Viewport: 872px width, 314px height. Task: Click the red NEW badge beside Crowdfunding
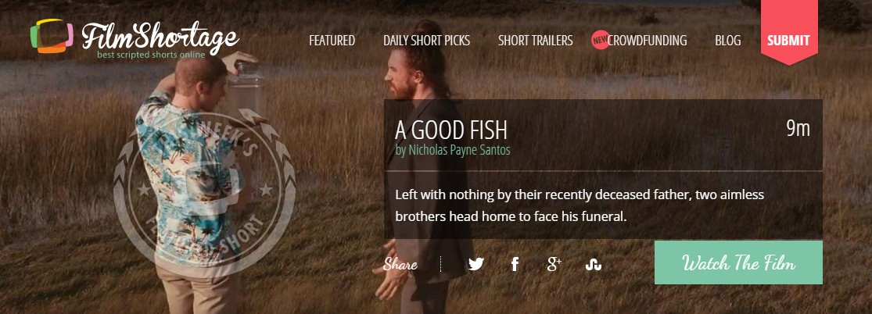601,40
